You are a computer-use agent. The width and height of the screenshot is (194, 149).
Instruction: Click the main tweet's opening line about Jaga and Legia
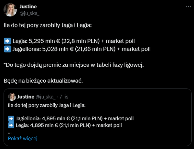coord(48,25)
